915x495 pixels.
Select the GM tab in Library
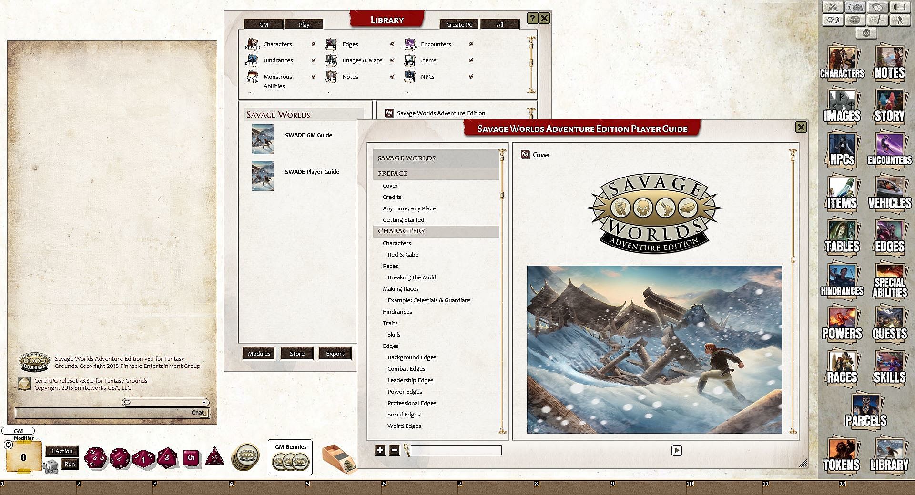pos(264,24)
